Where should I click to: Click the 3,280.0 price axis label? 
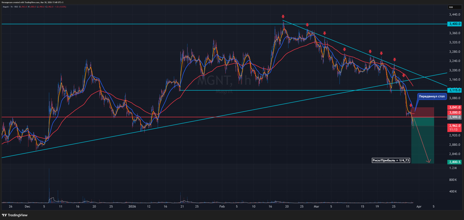pos(455,52)
